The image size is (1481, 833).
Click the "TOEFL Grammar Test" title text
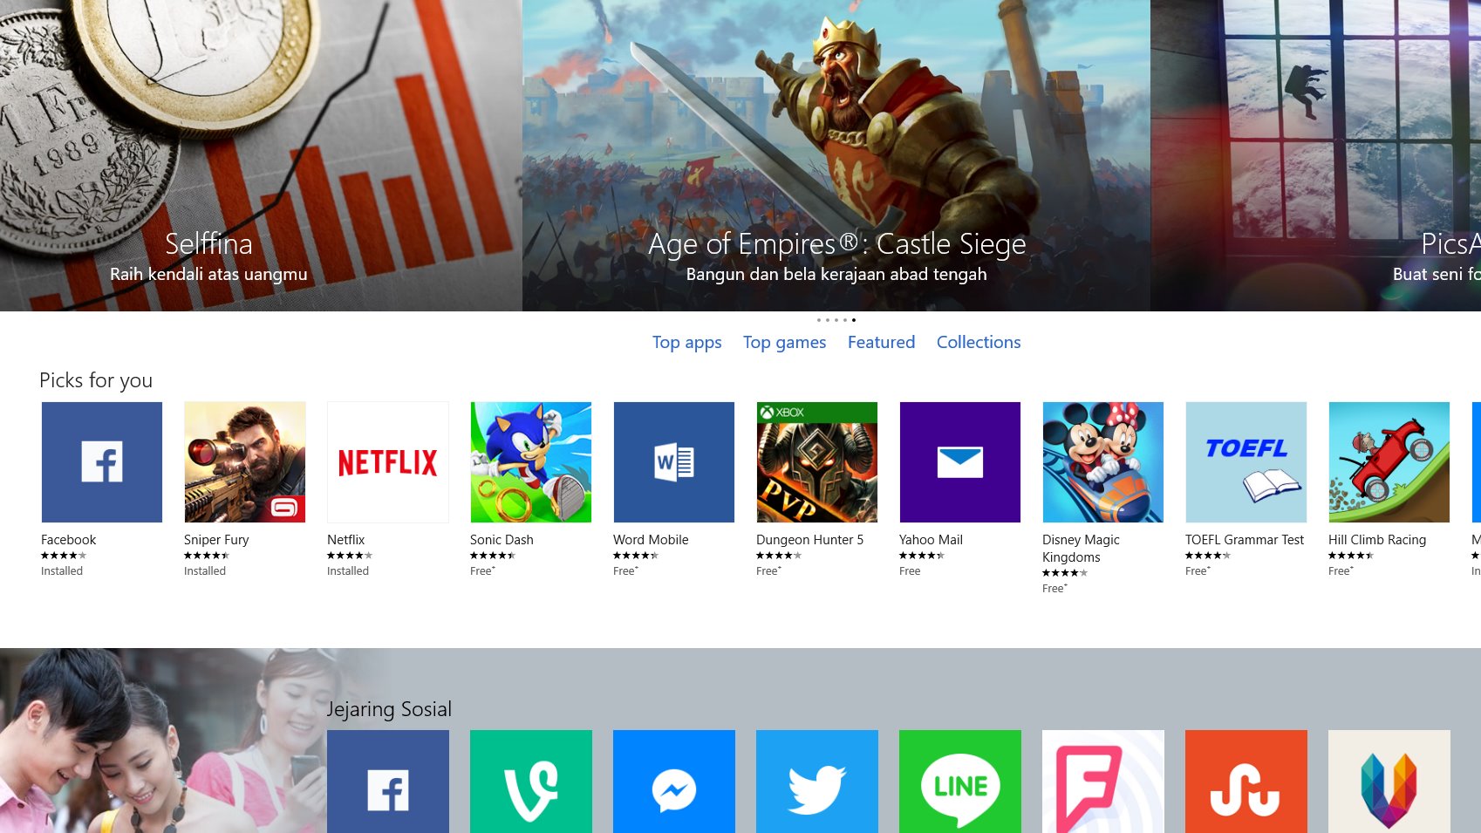pos(1245,540)
